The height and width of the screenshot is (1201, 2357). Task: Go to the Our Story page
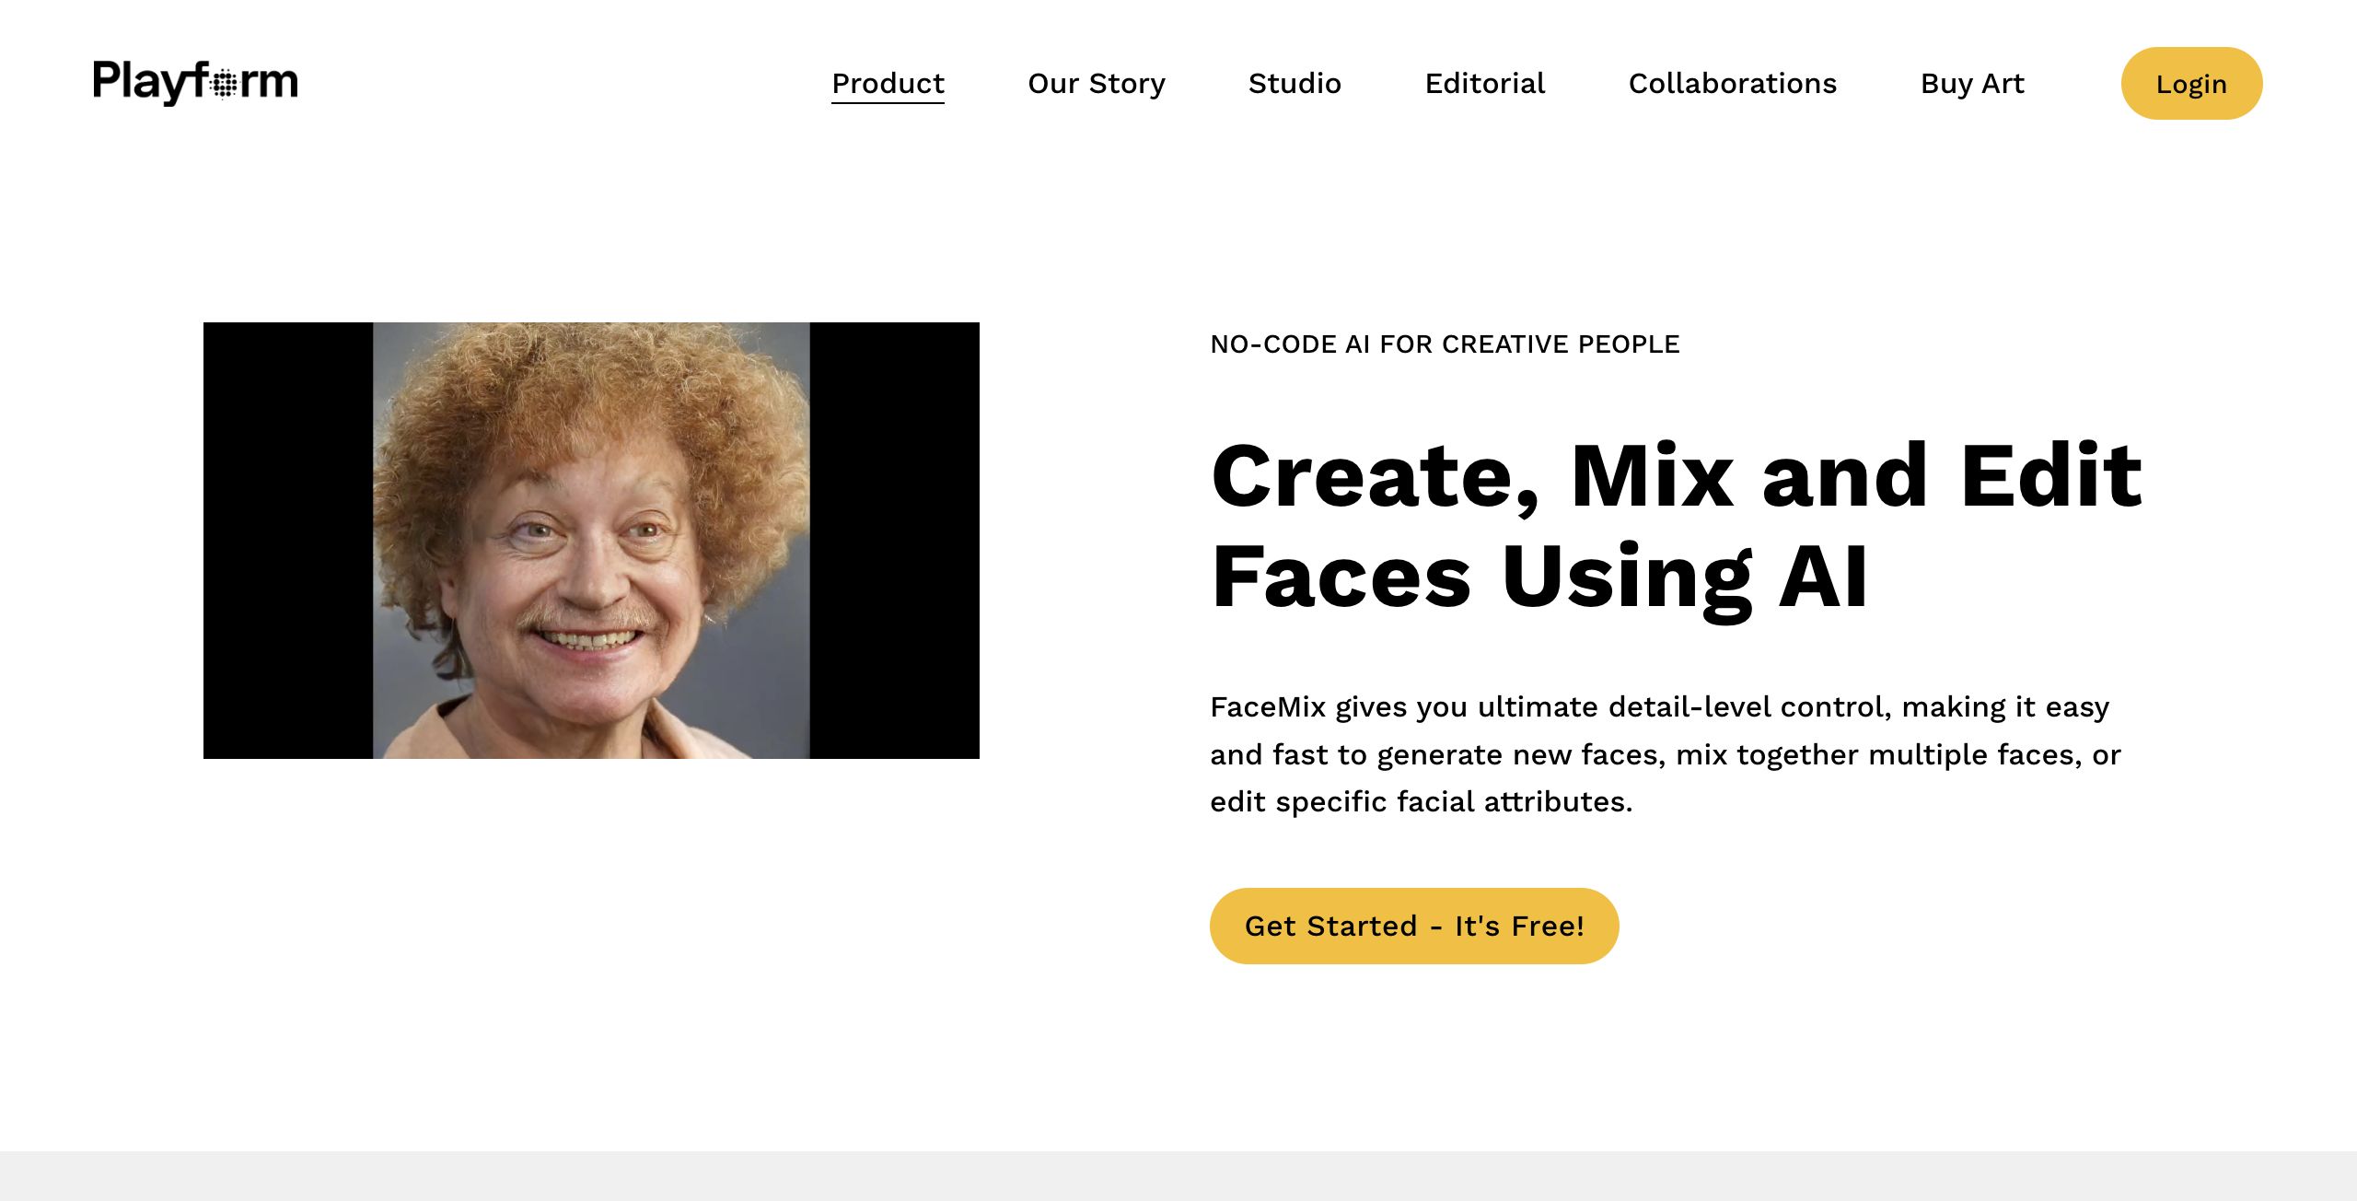1096,84
